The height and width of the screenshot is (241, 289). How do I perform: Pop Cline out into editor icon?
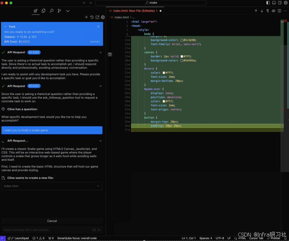click(97, 17)
